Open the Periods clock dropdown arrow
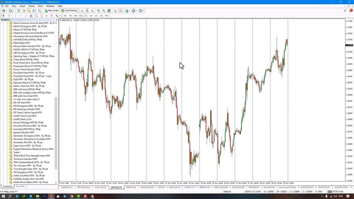 pyautogui.click(x=136, y=11)
